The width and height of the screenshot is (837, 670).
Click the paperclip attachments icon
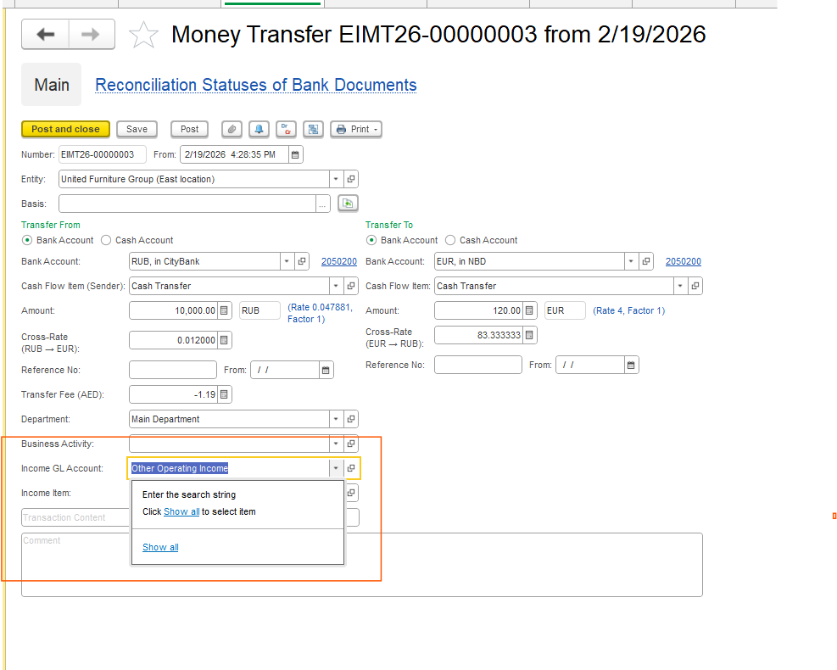pos(232,129)
